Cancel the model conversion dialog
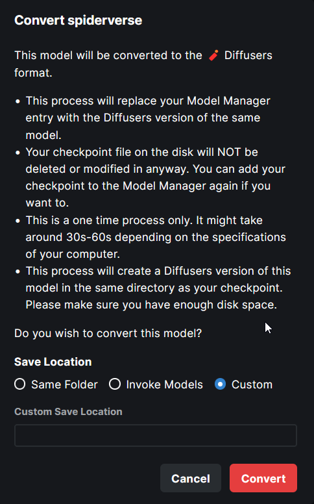Image resolution: width=314 pixels, height=504 pixels. (x=191, y=478)
